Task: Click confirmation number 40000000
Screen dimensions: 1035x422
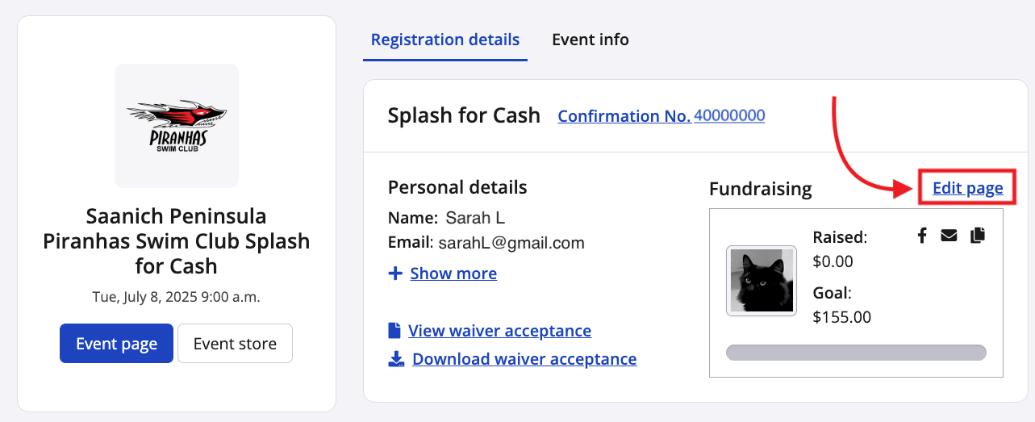Action: point(729,116)
